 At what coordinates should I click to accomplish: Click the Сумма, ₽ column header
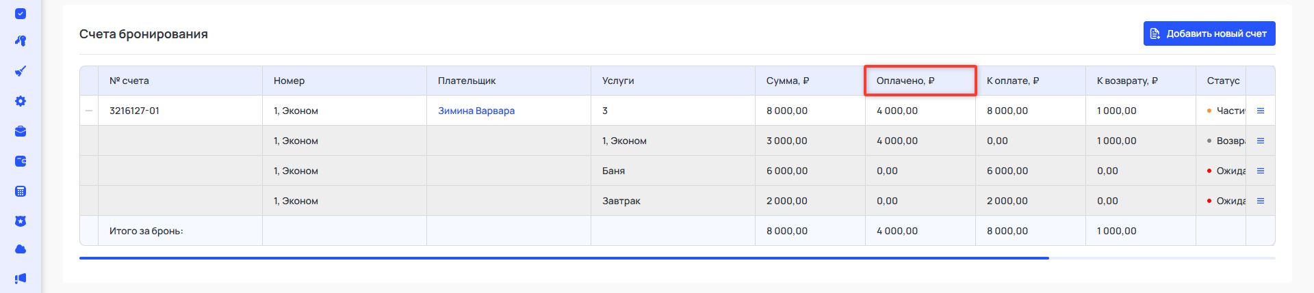tap(788, 81)
